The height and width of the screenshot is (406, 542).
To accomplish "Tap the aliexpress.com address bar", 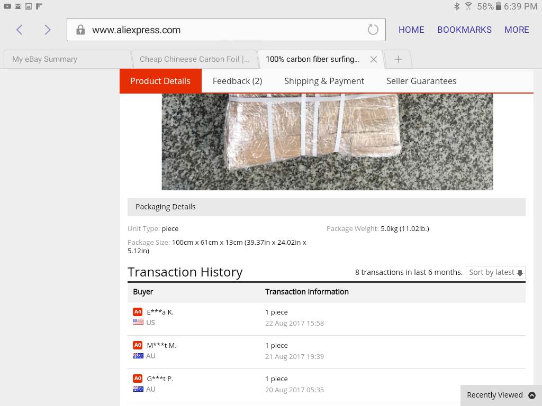I will tap(222, 30).
